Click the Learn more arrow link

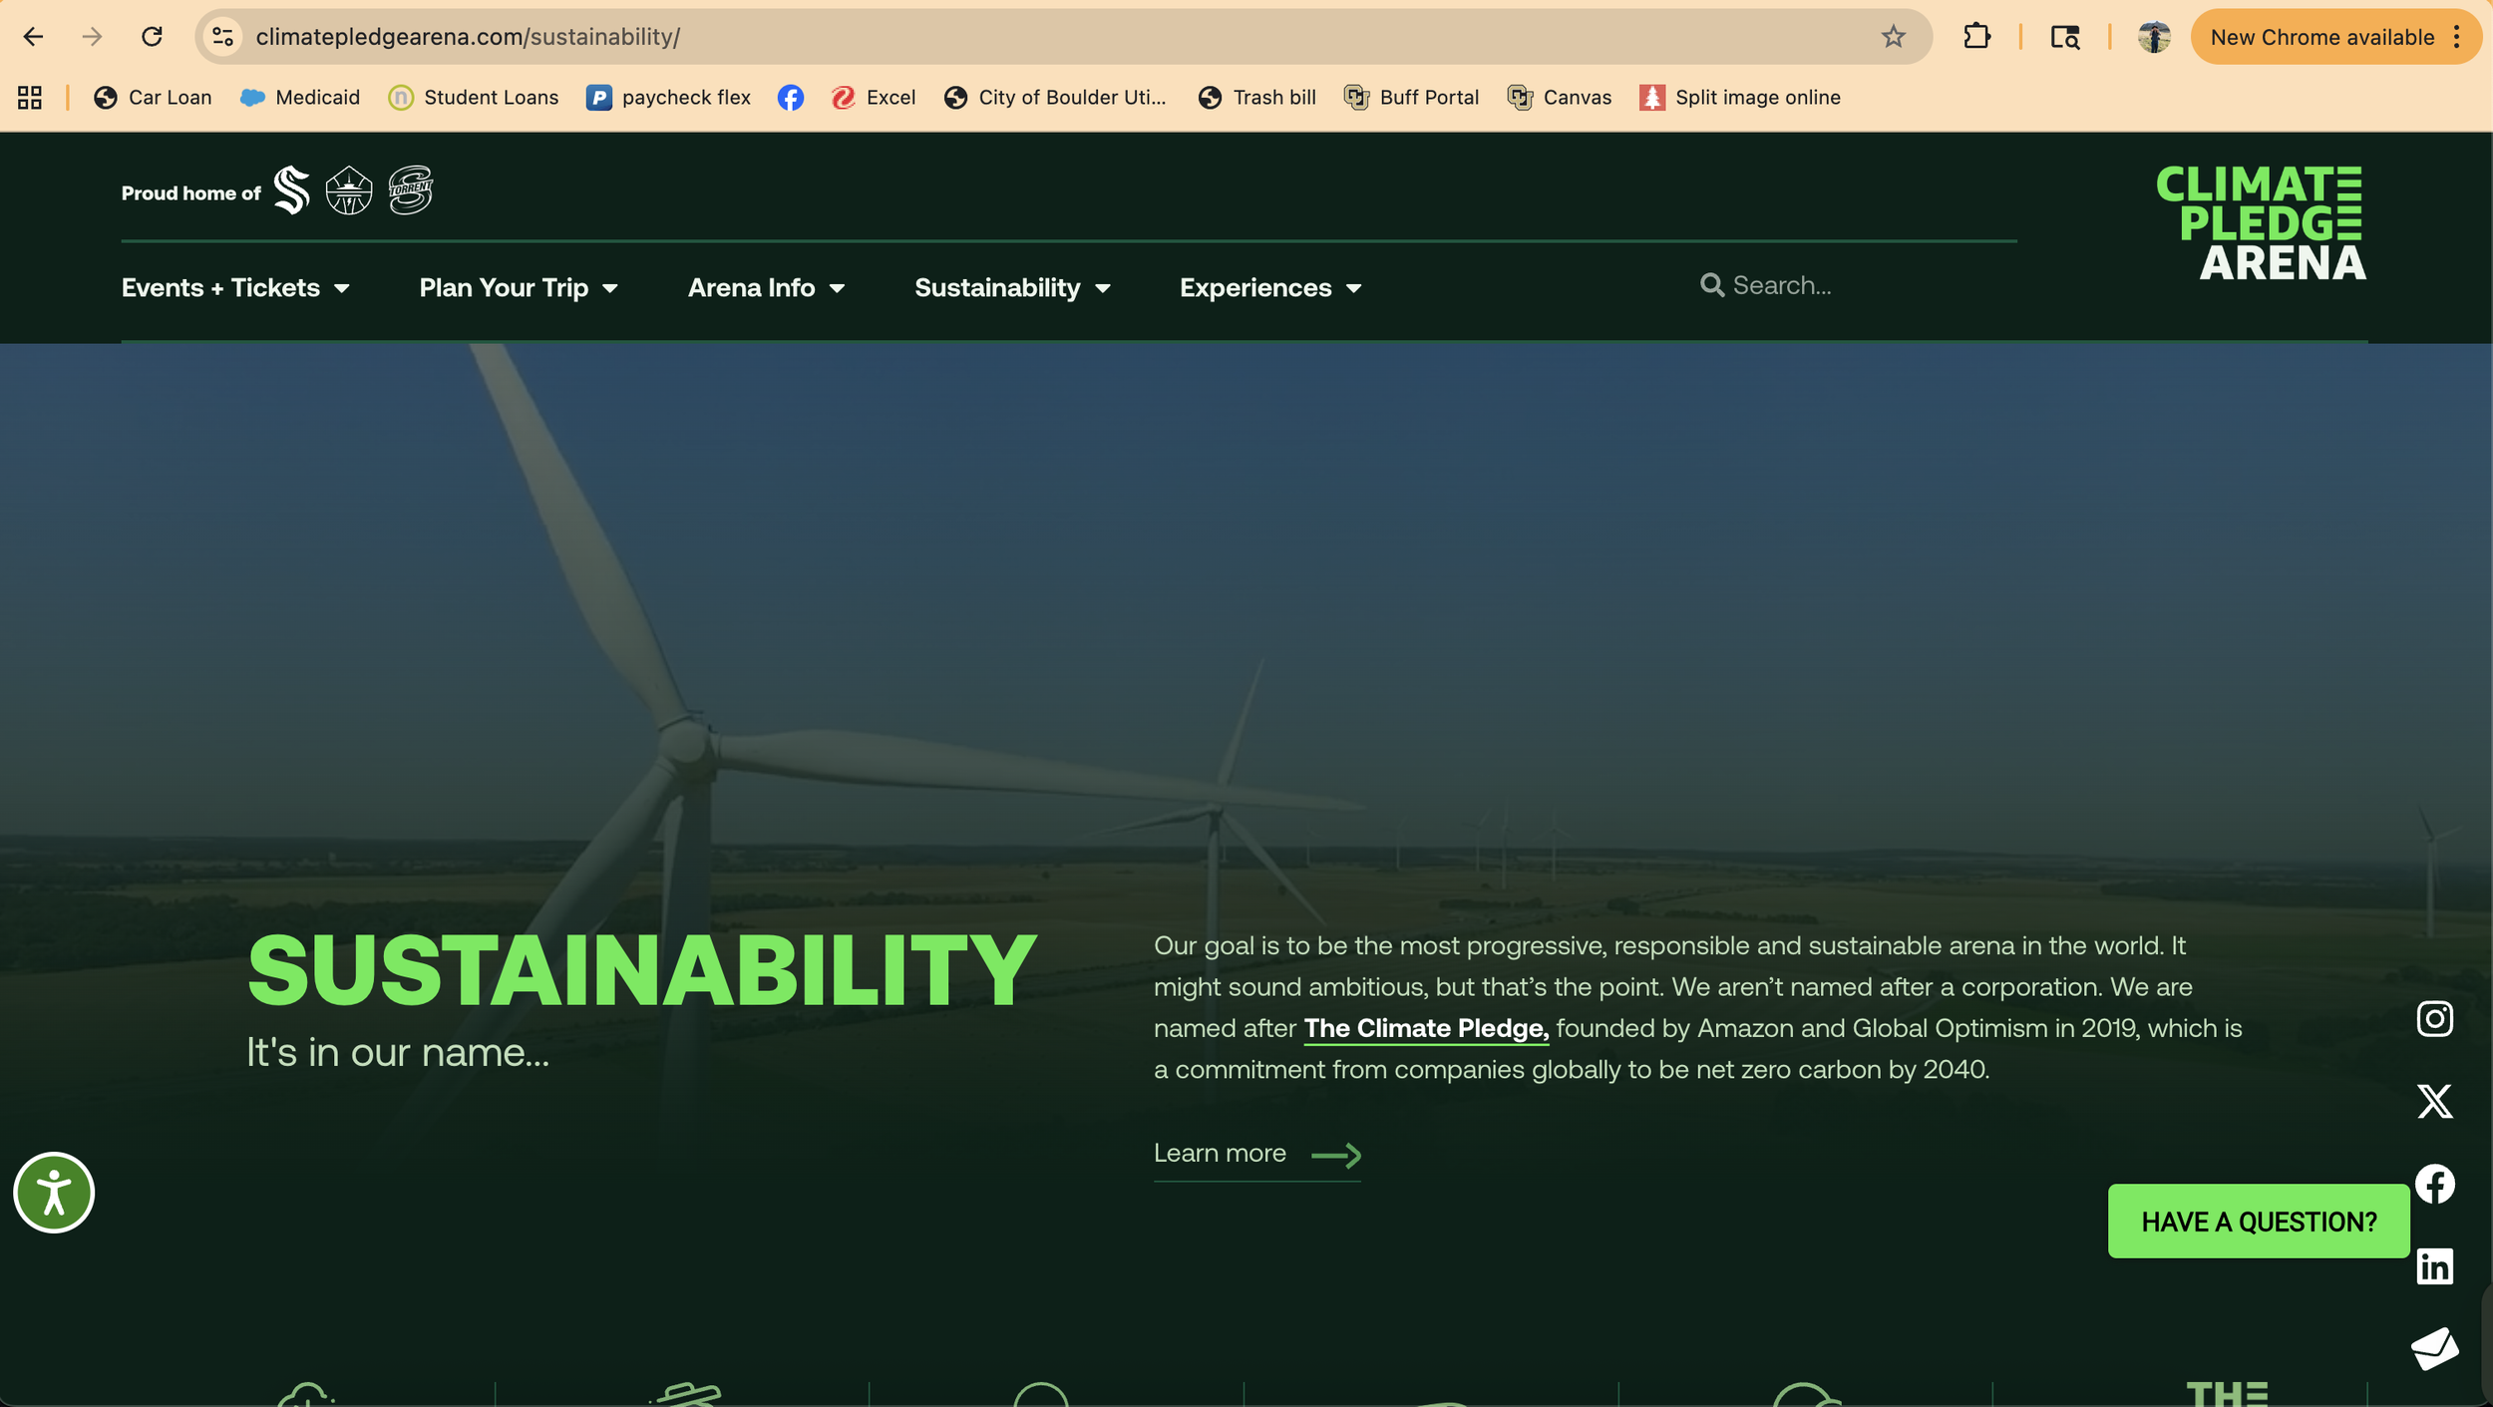(1256, 1154)
